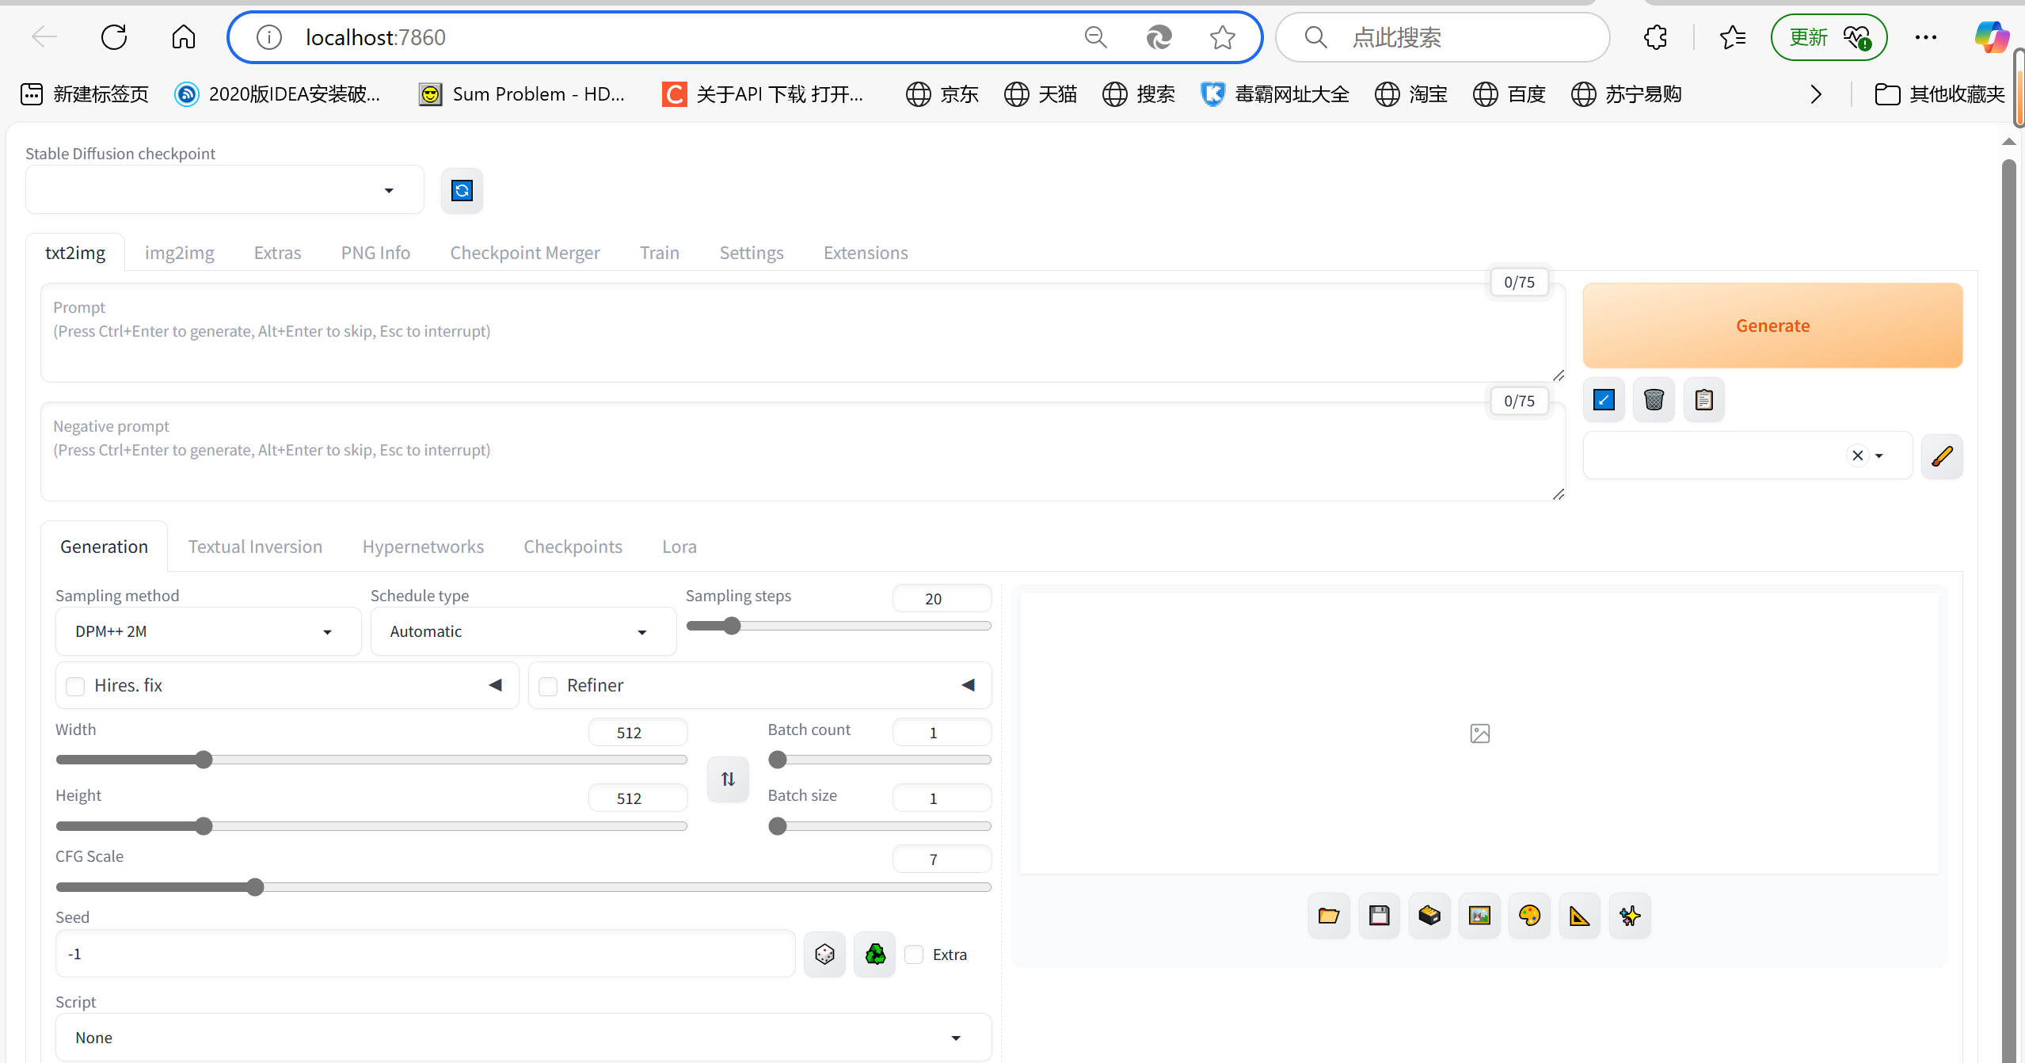The width and height of the screenshot is (2025, 1063).
Task: Enable the Refiner checkbox
Action: point(548,686)
